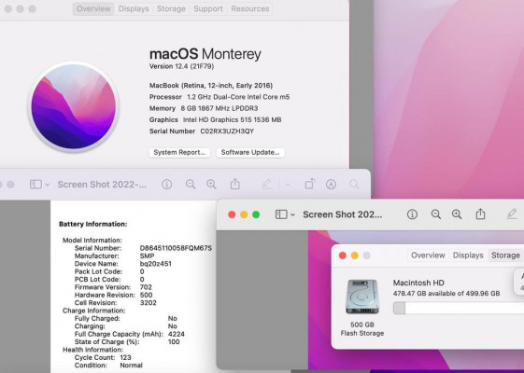Screen dimensions: 524x373
Task: Click the Displays tab in the storage screenshot
Action: pyautogui.click(x=468, y=256)
